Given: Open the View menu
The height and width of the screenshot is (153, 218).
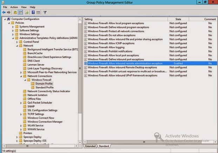Looking at the screenshot, I should coord(24,7).
